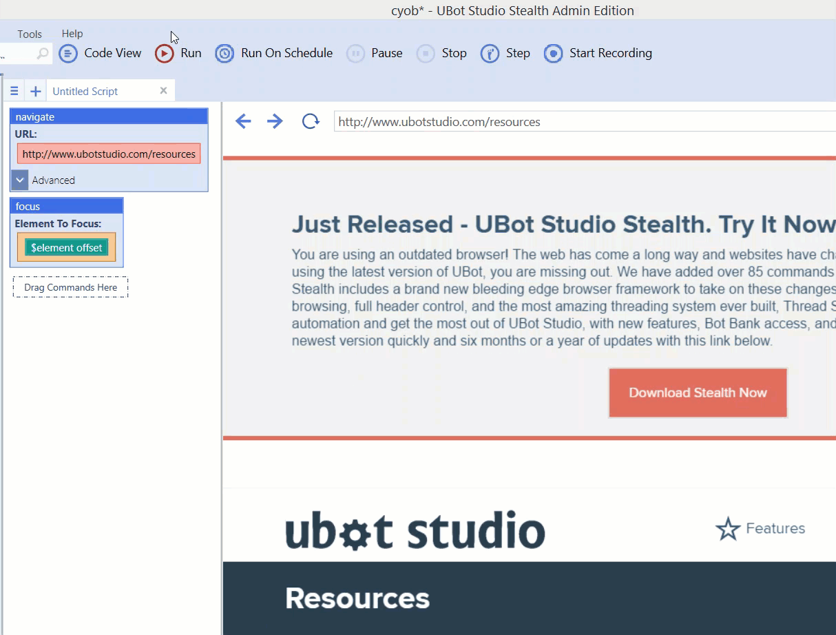Start Recording actions
The height and width of the screenshot is (635, 836).
click(598, 53)
